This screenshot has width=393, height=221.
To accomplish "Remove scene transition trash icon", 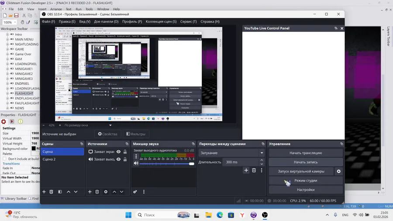I will pos(254,170).
